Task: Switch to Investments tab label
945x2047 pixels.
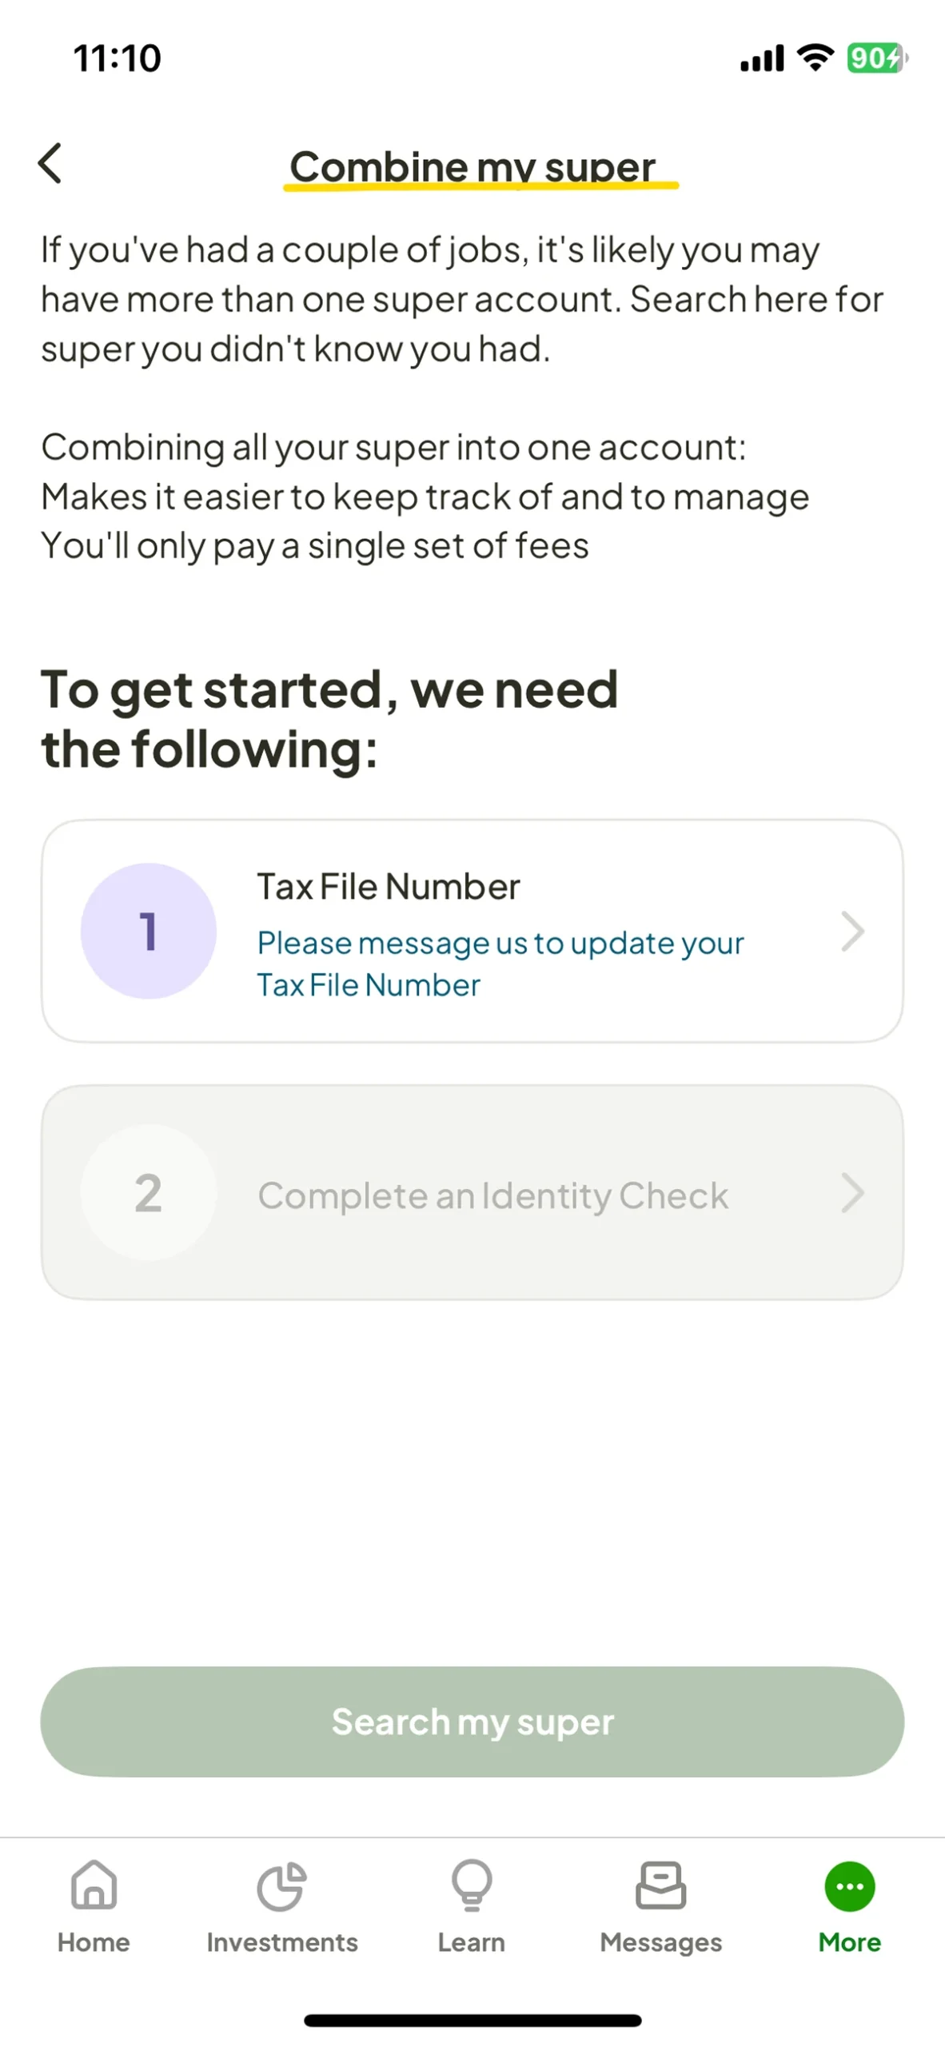Action: 281,1942
